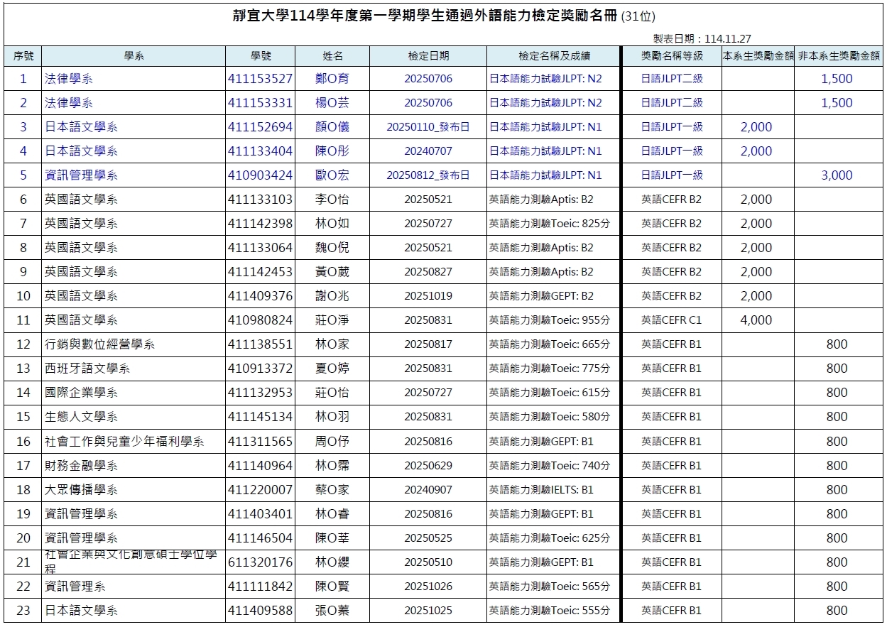Select student ID 611320176 cell
Screen dimensions: 887x627
(x=261, y=562)
